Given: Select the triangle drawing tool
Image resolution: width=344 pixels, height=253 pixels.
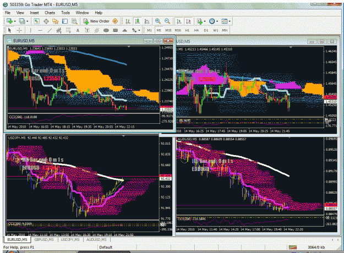Looking at the screenshot, I should coord(125,30).
